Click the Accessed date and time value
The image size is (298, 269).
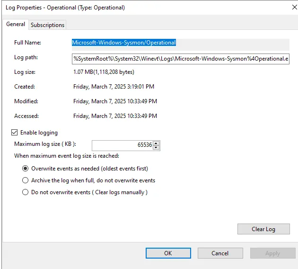pos(115,116)
